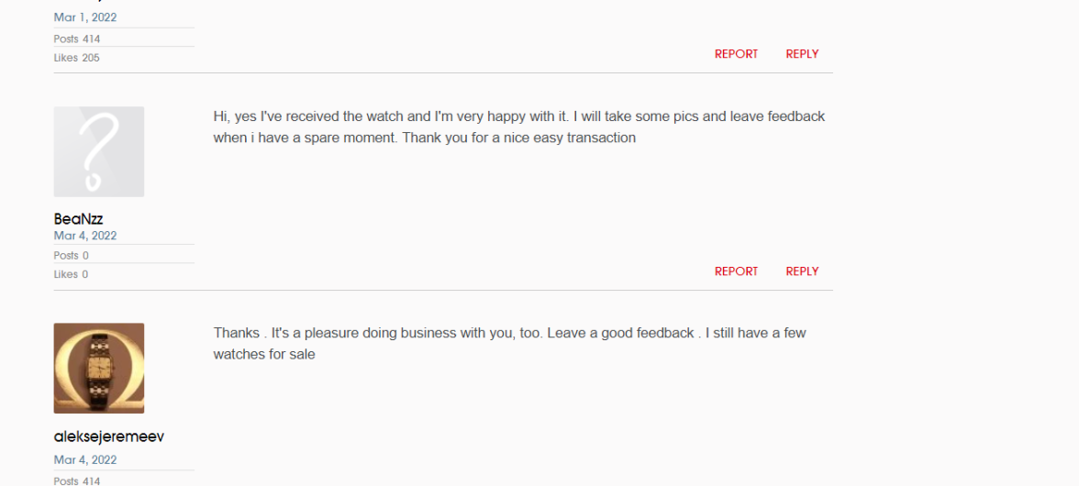Image resolution: width=1079 pixels, height=486 pixels.
Task: Click the Mar 4, 2022 date under BeaNzz
Action: click(85, 236)
